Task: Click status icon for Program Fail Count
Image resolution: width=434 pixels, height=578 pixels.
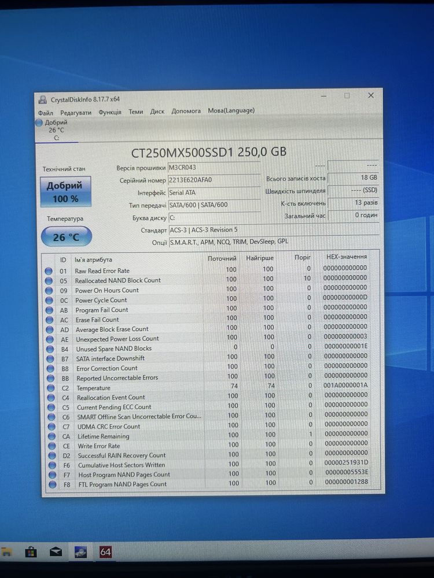Action: coord(49,310)
